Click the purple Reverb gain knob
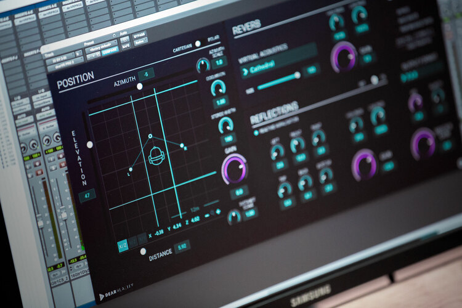462x308 pixels. pyautogui.click(x=343, y=57)
